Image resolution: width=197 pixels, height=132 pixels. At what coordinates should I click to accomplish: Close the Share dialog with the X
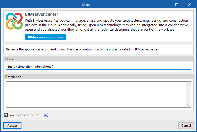point(189,4)
